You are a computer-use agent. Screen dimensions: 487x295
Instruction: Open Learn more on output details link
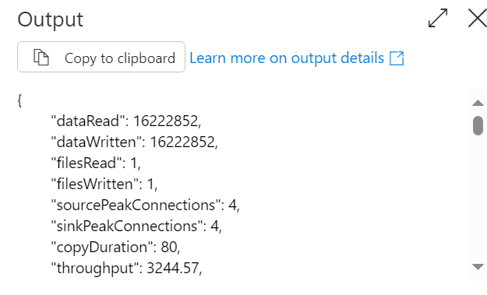click(287, 58)
